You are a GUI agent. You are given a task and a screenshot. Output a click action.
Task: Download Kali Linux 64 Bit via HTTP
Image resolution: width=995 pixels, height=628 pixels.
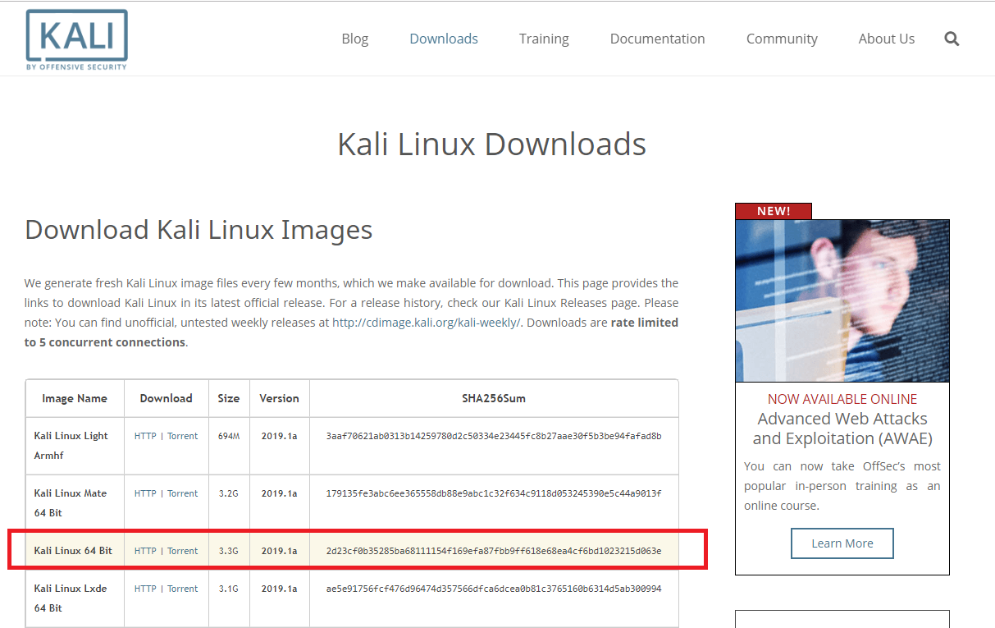point(145,551)
